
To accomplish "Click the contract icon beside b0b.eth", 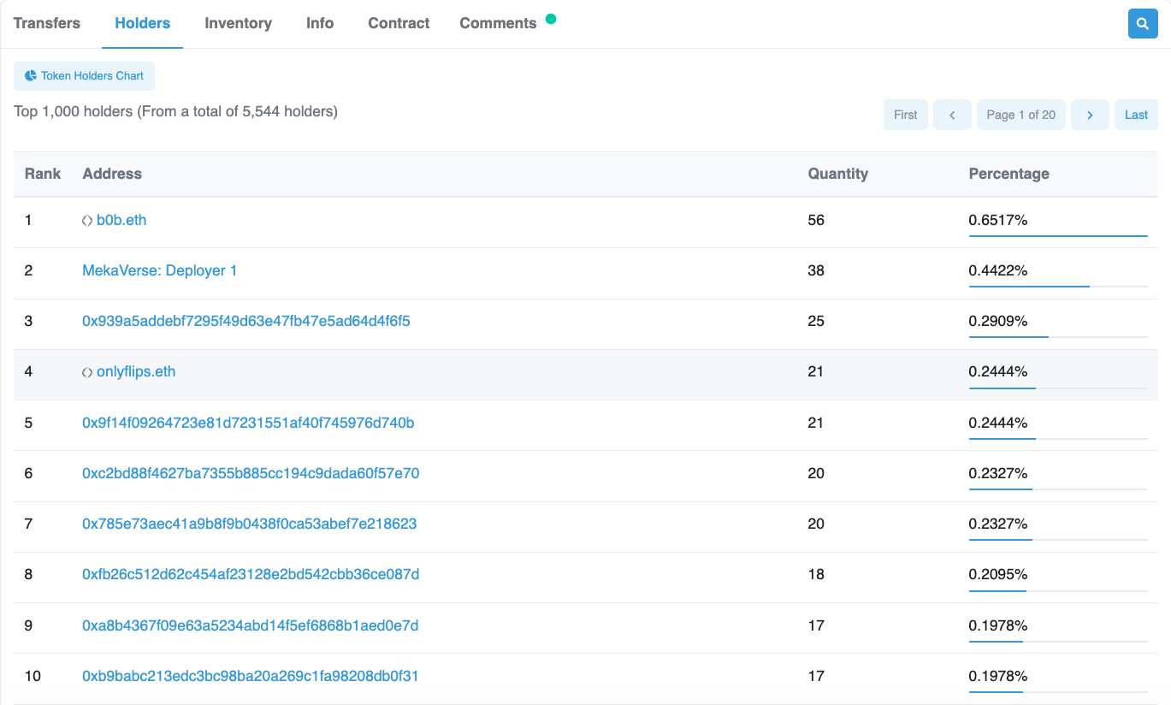I will pos(87,221).
